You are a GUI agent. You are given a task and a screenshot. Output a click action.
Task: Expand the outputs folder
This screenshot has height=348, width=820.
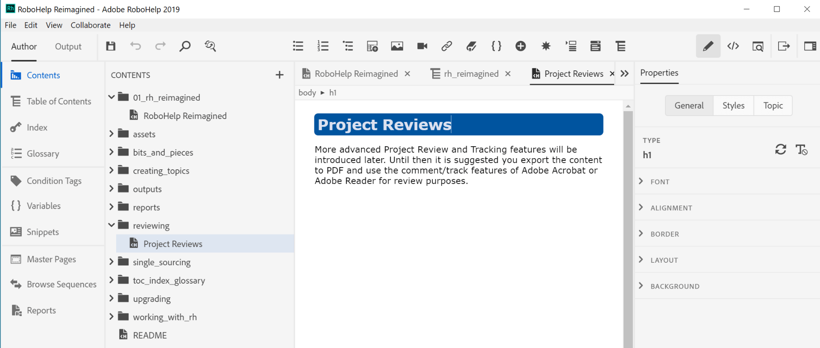click(x=111, y=188)
